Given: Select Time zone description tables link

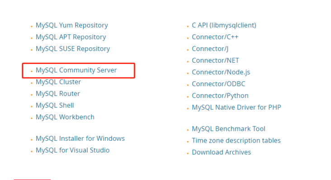Looking at the screenshot, I should coord(236,141).
